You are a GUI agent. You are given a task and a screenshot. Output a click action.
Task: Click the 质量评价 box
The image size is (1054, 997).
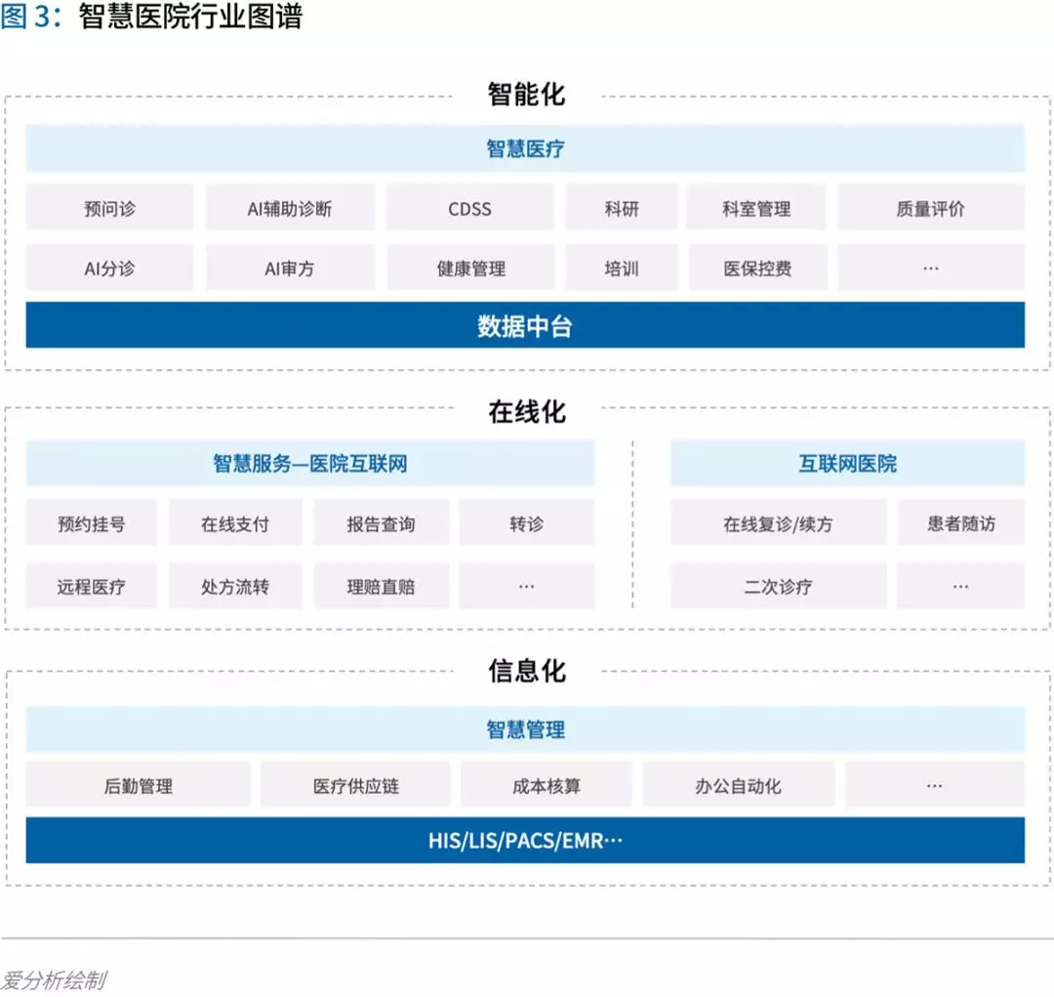[930, 209]
